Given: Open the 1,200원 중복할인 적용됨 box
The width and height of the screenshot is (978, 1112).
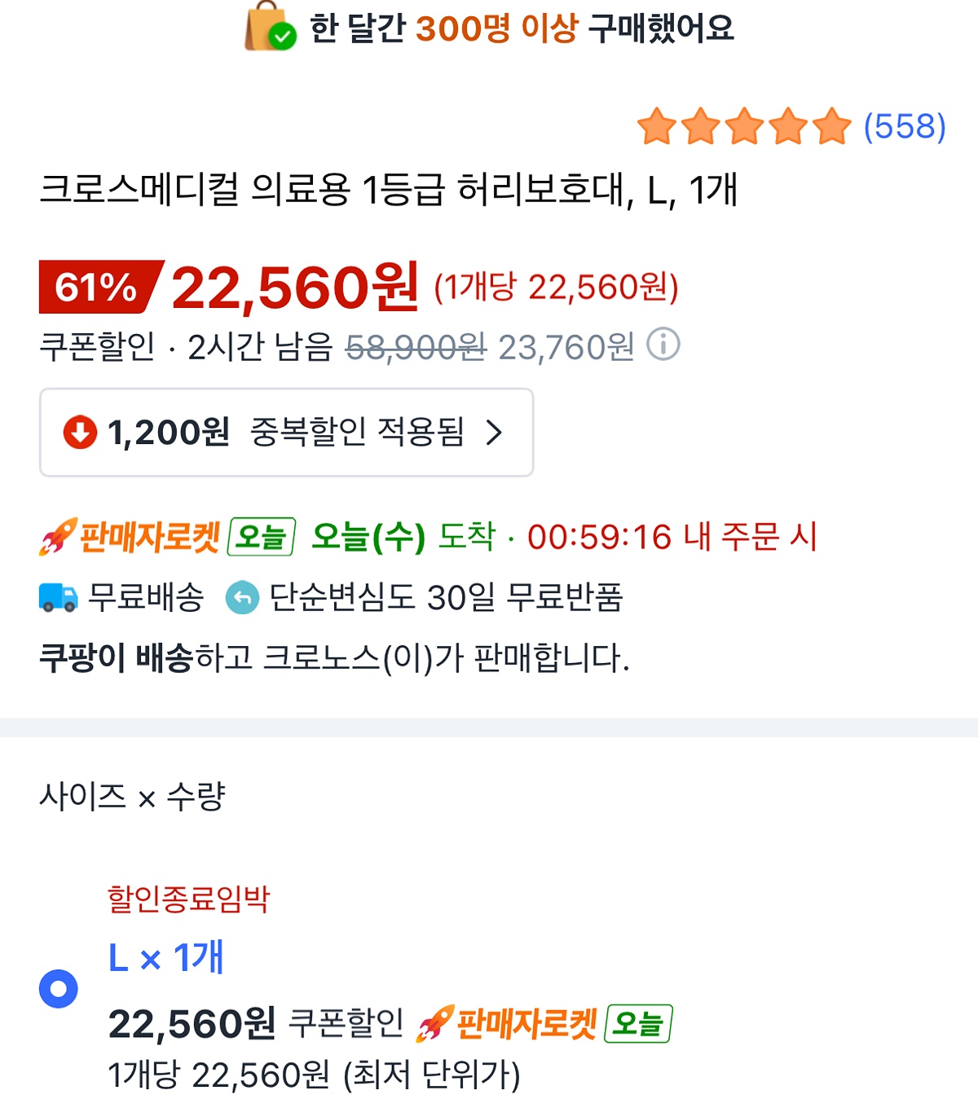Looking at the screenshot, I should (x=286, y=433).
